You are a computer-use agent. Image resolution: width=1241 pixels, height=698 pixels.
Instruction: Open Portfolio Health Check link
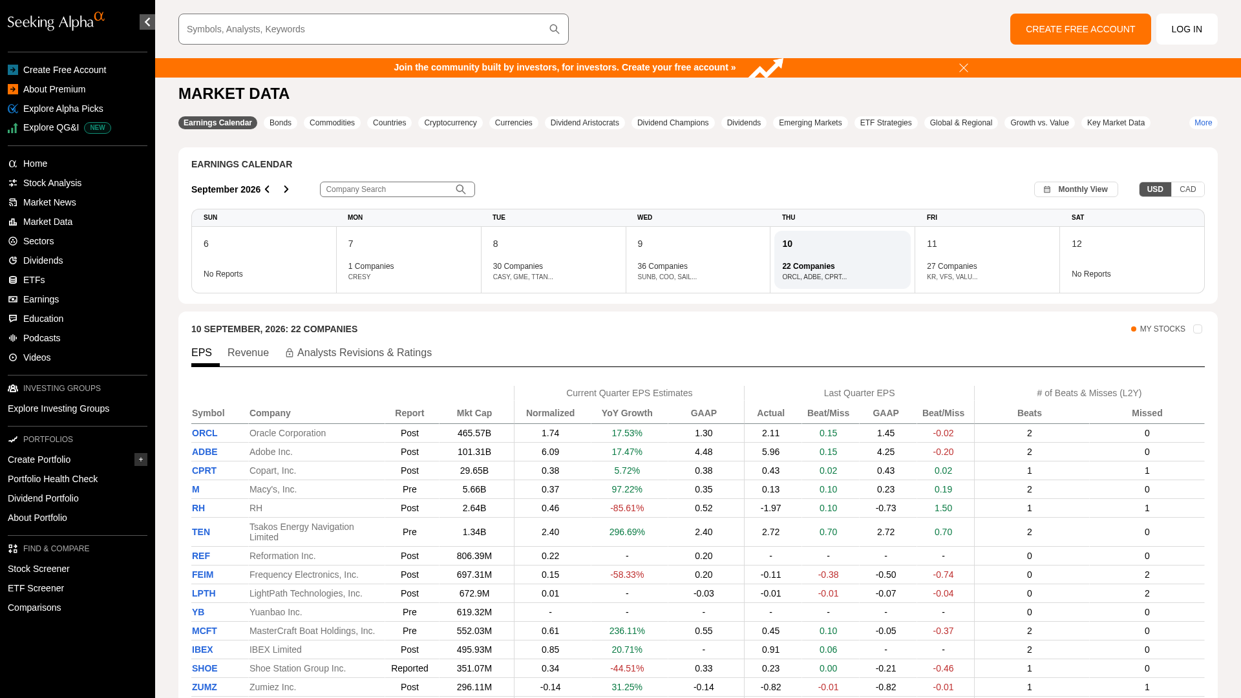(53, 479)
